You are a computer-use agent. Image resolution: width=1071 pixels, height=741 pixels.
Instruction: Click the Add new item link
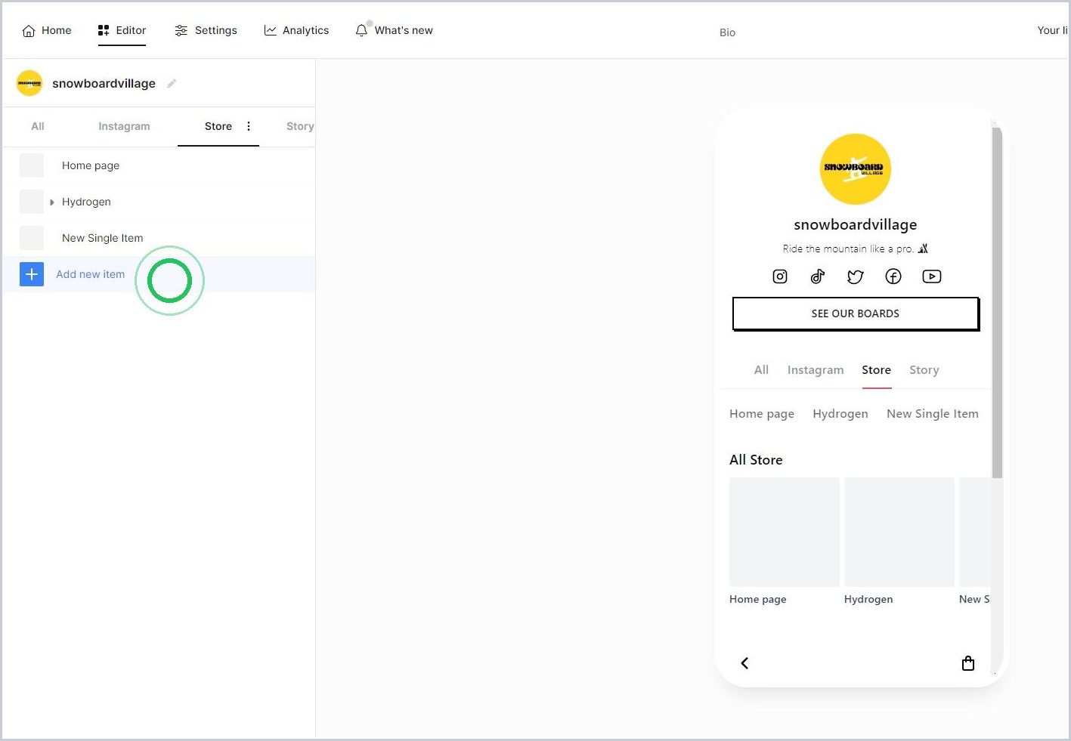click(x=91, y=274)
